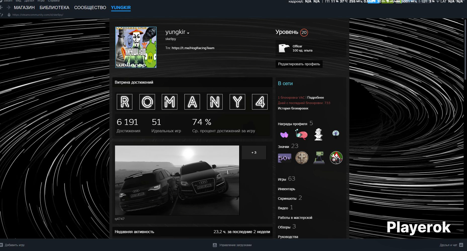Click Подробнее link about VAC ban
This screenshot has height=251, width=467.
click(x=315, y=97)
